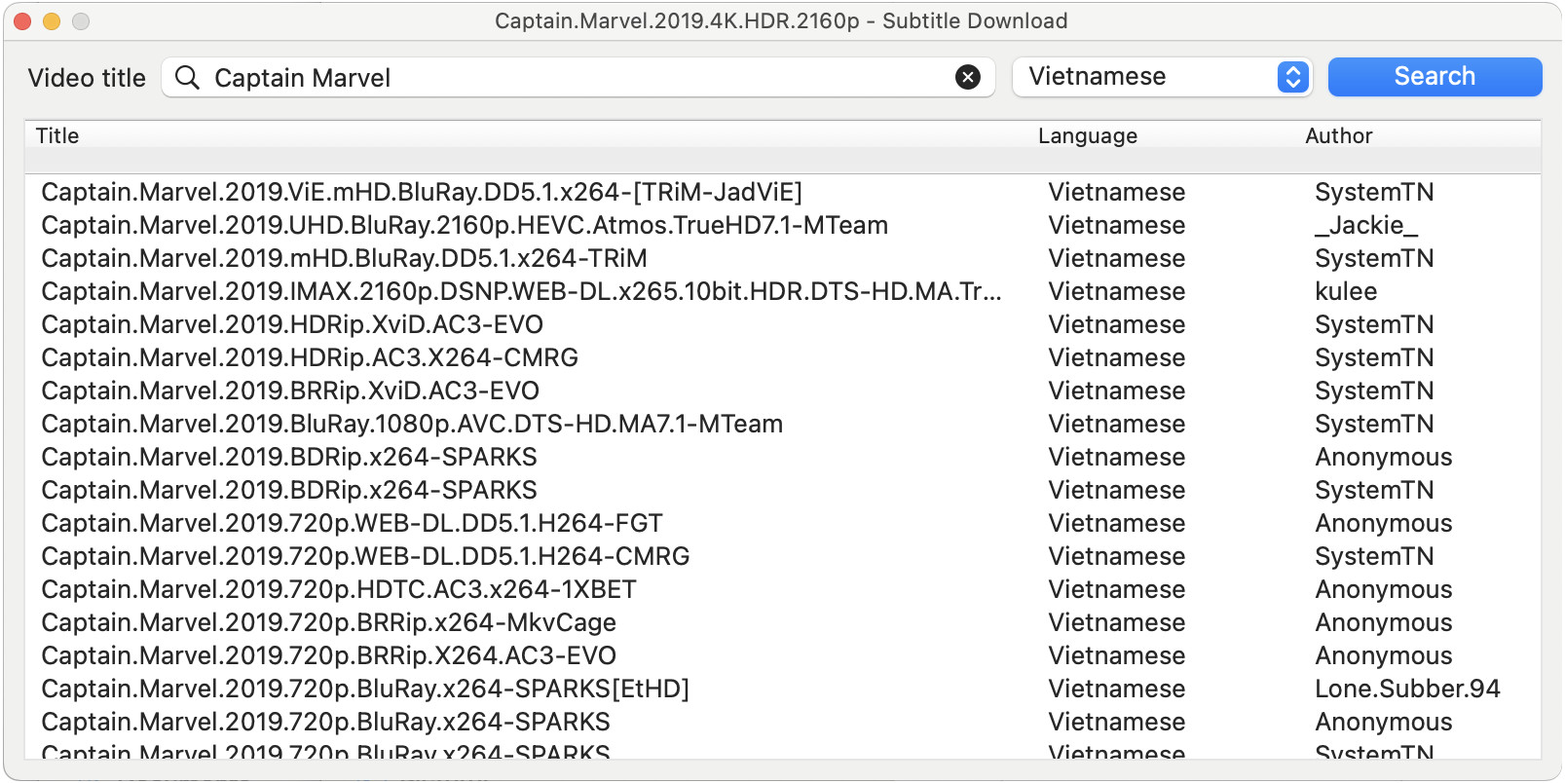Select the 720p.WEB-DL.DD5.1.H264-FGT subtitle
This screenshot has width=1565, height=783.
point(352,524)
